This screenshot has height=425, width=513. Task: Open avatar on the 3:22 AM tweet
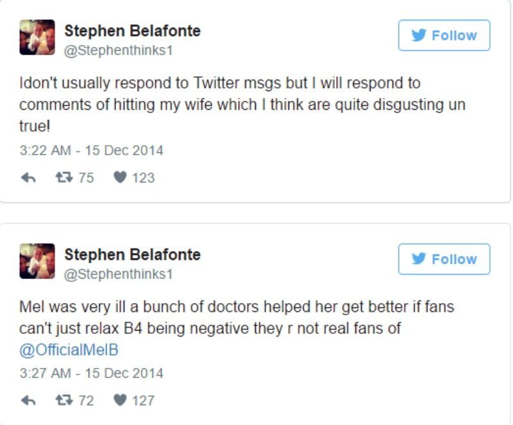[37, 37]
